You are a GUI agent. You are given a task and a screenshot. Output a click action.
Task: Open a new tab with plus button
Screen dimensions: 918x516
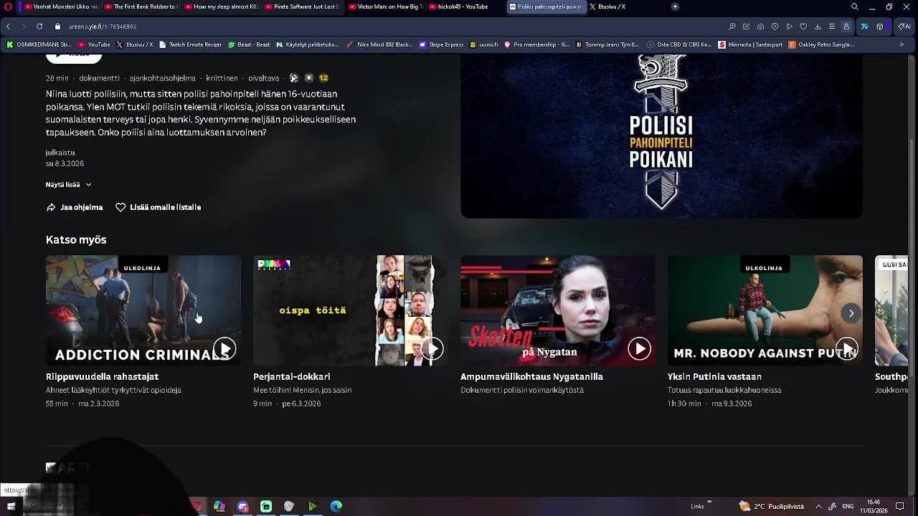[x=675, y=6]
